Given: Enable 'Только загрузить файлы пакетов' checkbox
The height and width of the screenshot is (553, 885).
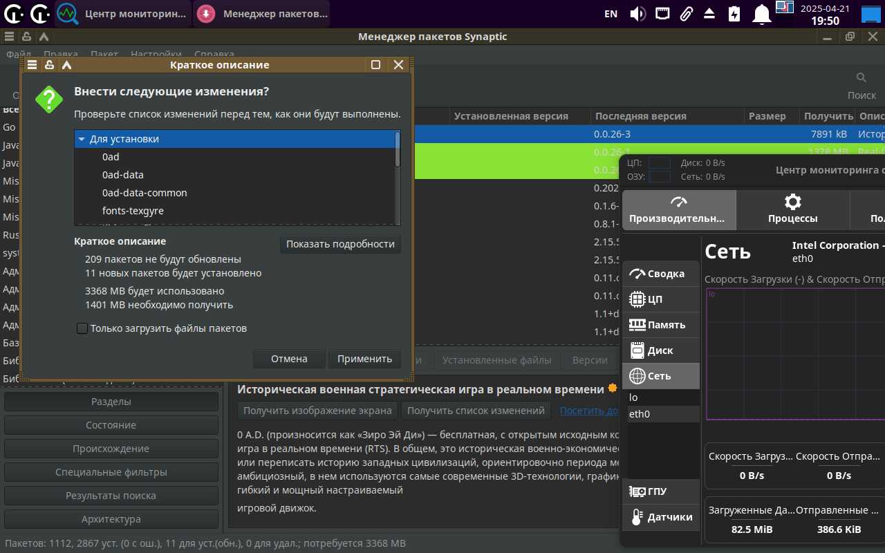Looking at the screenshot, I should click(82, 328).
